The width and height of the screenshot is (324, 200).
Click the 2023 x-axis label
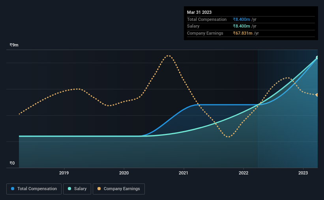pos(303,173)
